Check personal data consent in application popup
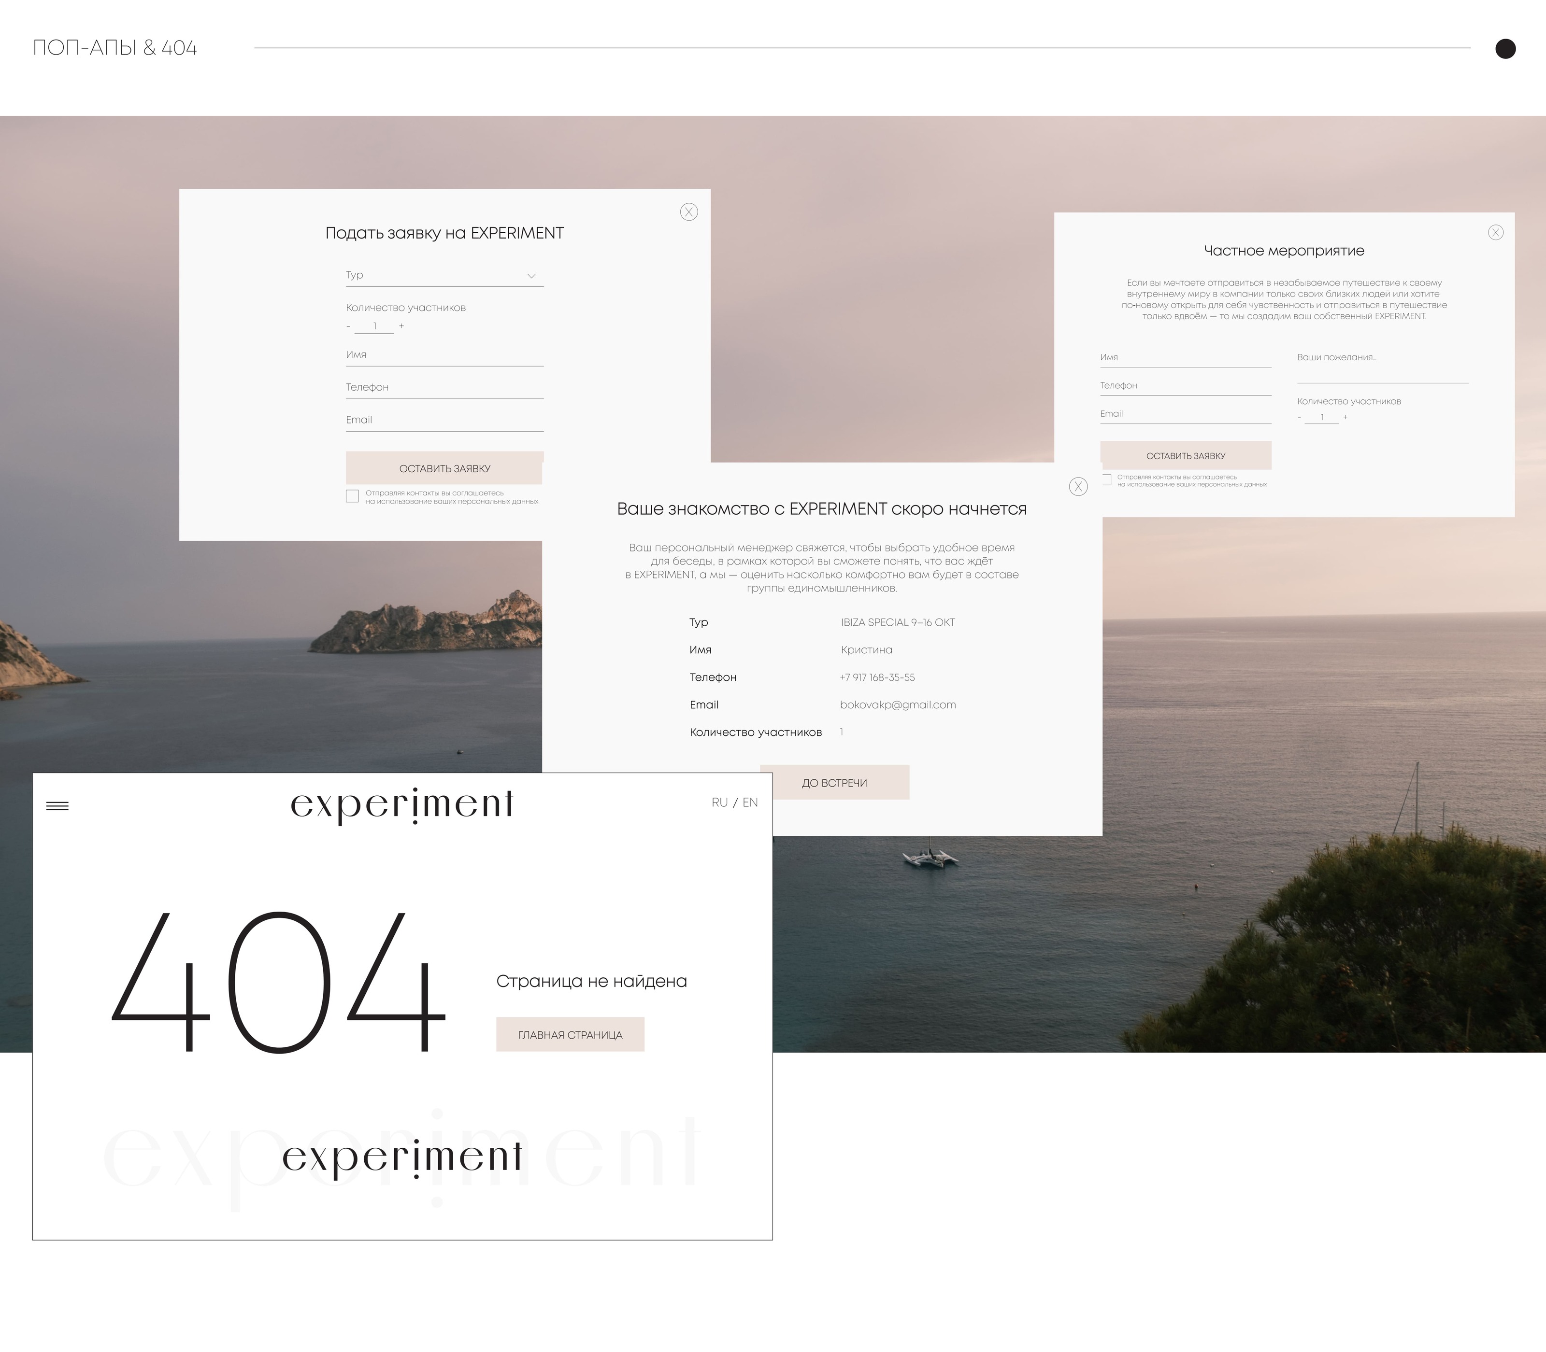The width and height of the screenshot is (1546, 1352). click(x=352, y=496)
